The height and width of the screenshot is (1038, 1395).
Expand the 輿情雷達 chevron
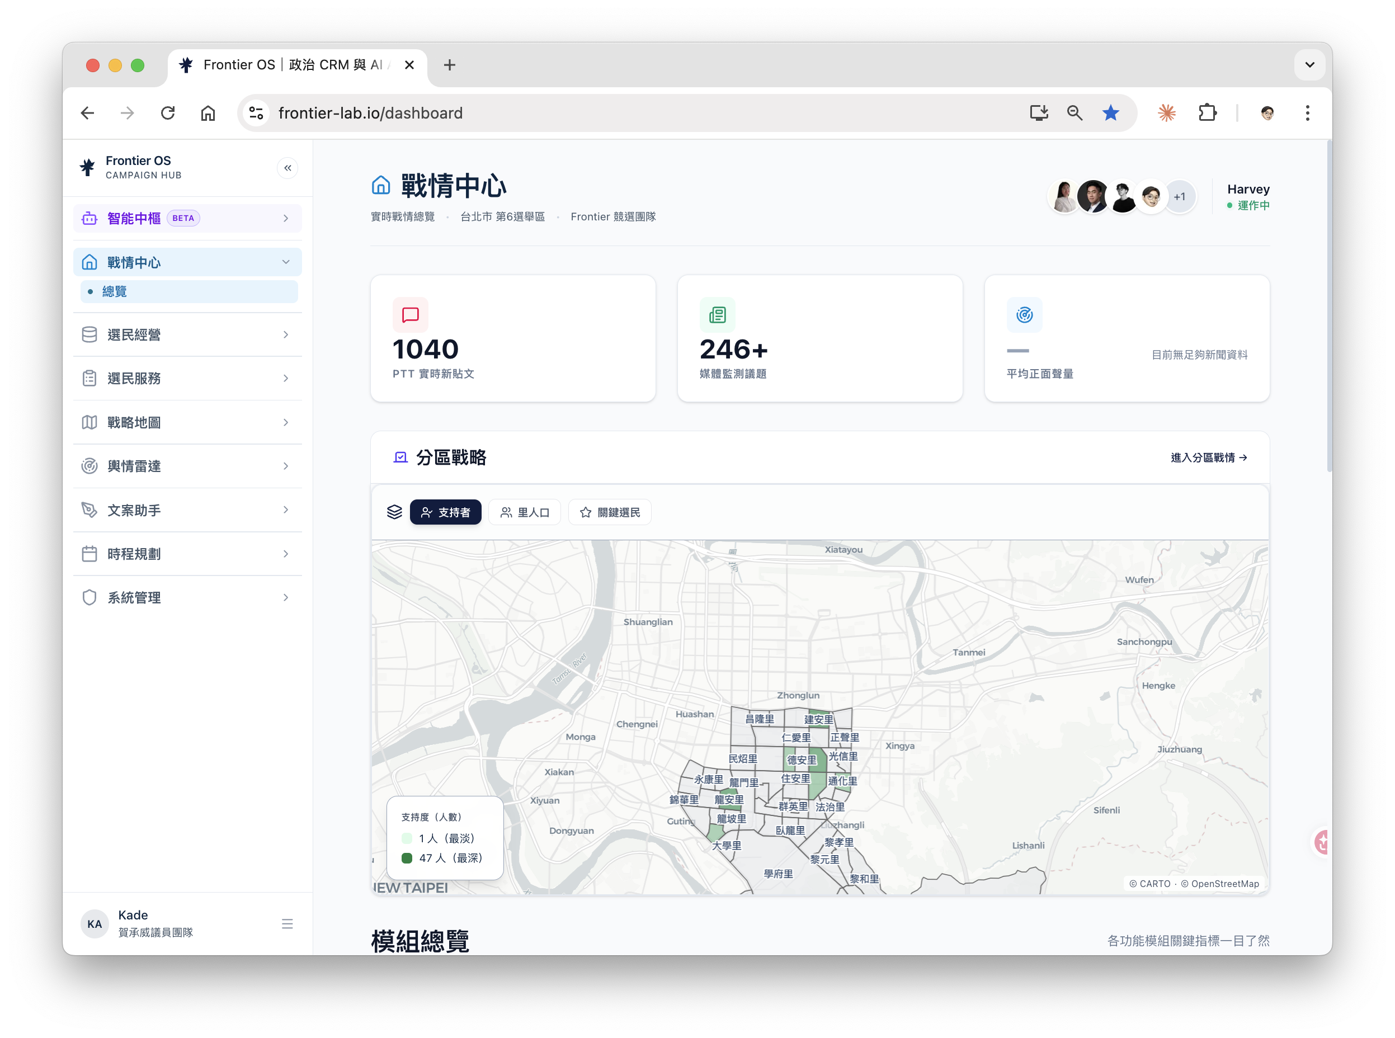286,466
